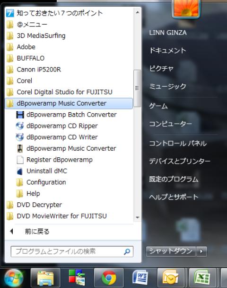This screenshot has width=227, height=288.
Task: Select Register dBpoweramp text
Action: 60,160
